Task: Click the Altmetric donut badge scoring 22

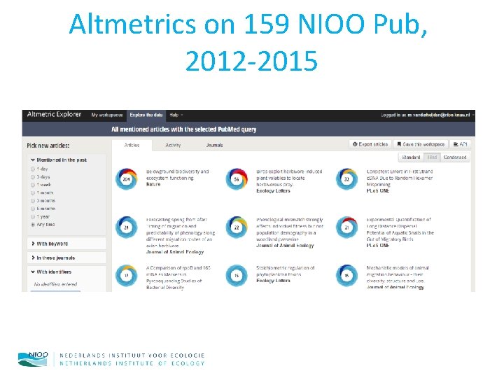Action: click(237, 227)
